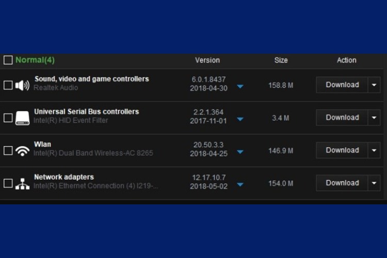
Task: Click the USB drive icon for Universal Serial Bus
Action: [x=22, y=118]
